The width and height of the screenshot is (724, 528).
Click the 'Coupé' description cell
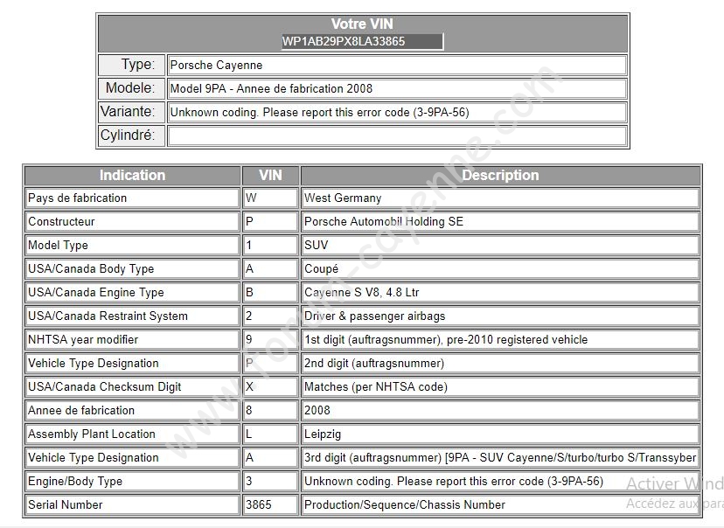(x=500, y=268)
